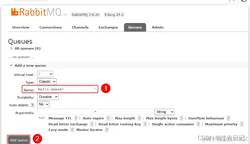
Task: Open the Auto delete help icon
Action: (x=33, y=105)
